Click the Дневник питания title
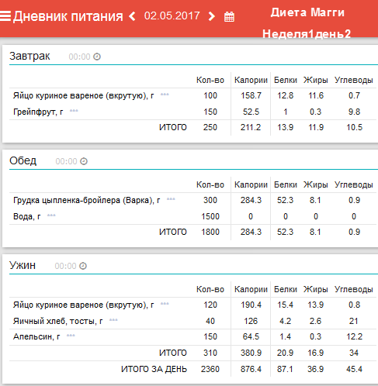Viewport: 378px width, 386px height. [68, 16]
